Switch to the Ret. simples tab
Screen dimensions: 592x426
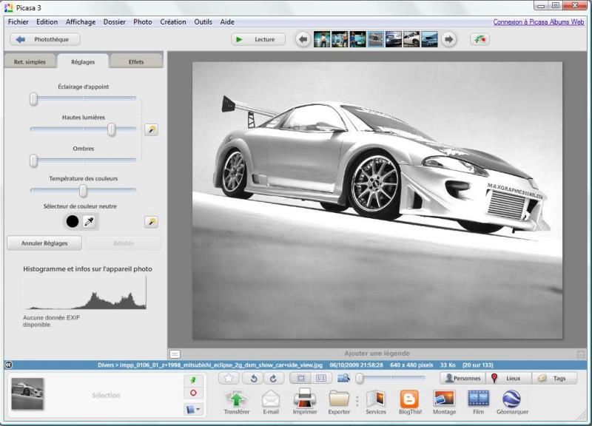click(x=30, y=61)
